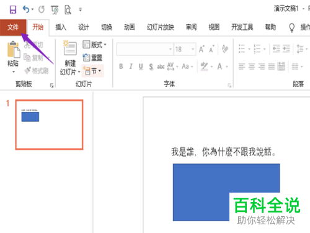Expand the 新建幻灯片 layout dropdown arrow

coord(79,72)
